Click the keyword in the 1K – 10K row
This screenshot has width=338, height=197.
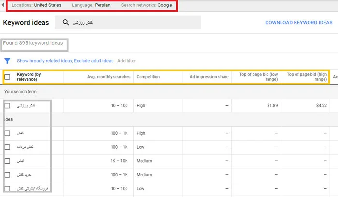click(x=20, y=161)
